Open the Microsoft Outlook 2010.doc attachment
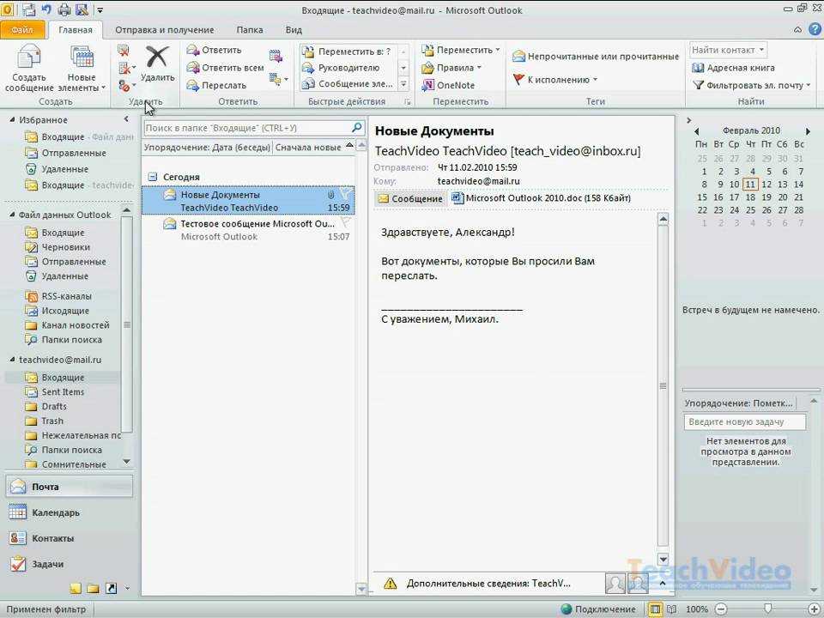This screenshot has width=824, height=618. coord(542,198)
